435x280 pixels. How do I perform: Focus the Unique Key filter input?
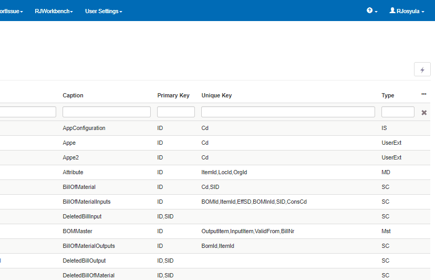point(288,112)
